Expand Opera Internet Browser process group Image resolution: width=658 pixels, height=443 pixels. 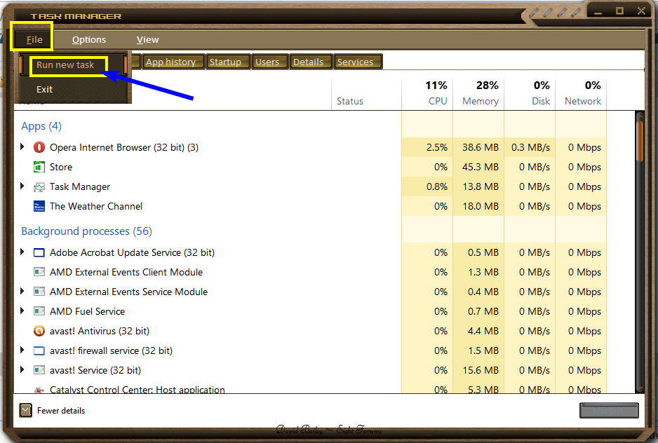click(22, 146)
